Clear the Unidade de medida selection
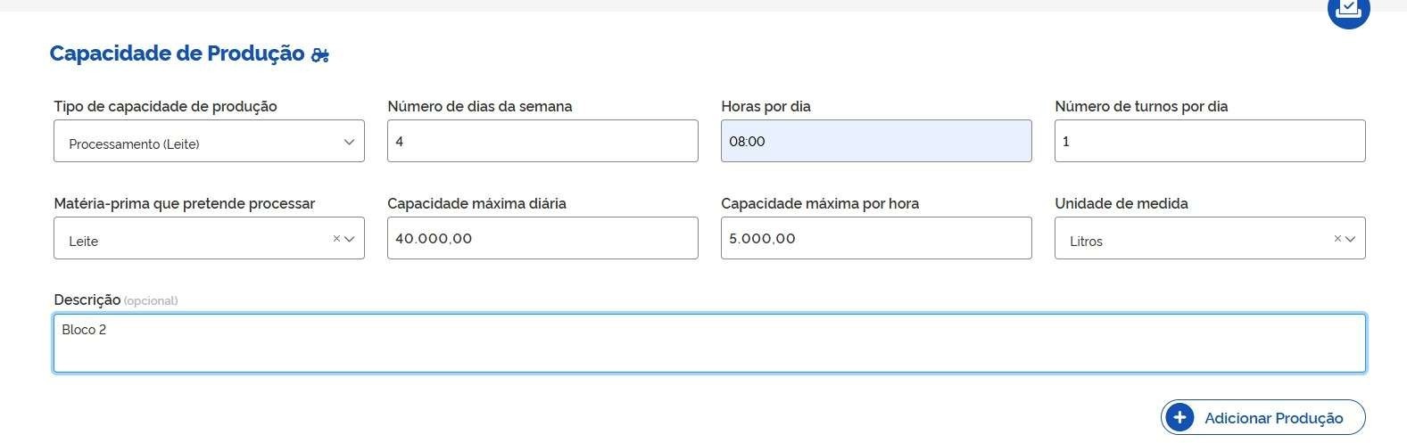 tap(1337, 239)
